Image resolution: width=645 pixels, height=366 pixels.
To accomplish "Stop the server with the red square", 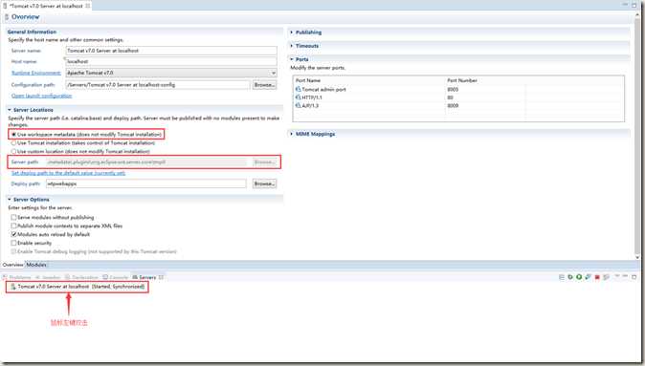I will [x=597, y=277].
